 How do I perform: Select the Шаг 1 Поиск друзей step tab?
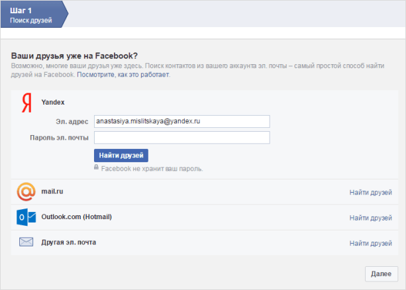click(x=33, y=15)
